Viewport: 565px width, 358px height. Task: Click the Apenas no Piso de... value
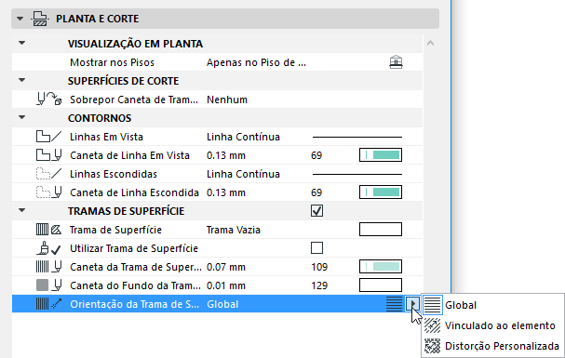(x=256, y=62)
